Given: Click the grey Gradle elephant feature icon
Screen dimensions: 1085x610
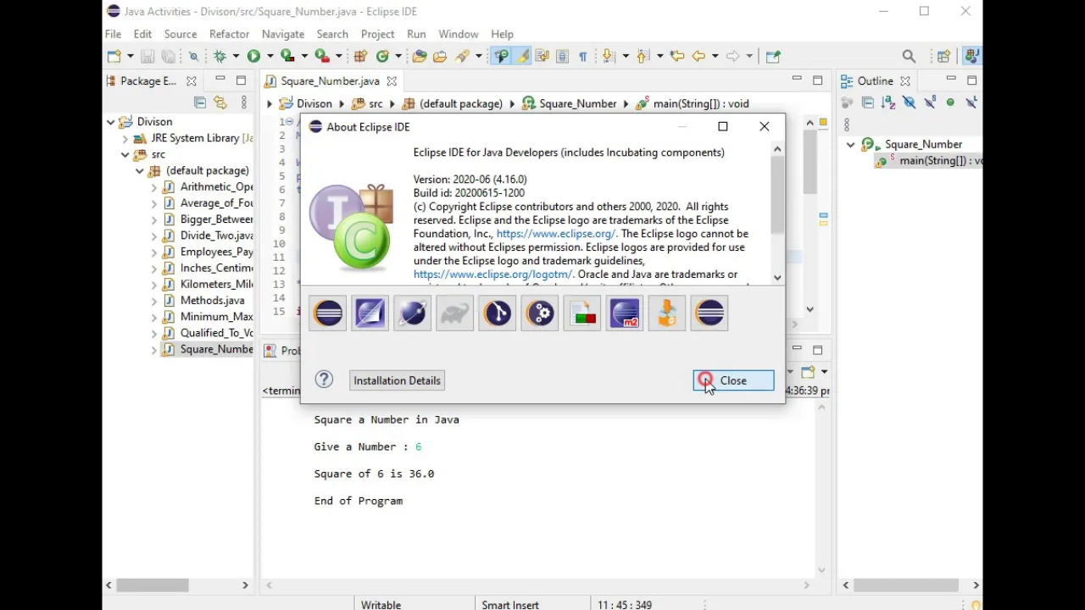Looking at the screenshot, I should [455, 313].
